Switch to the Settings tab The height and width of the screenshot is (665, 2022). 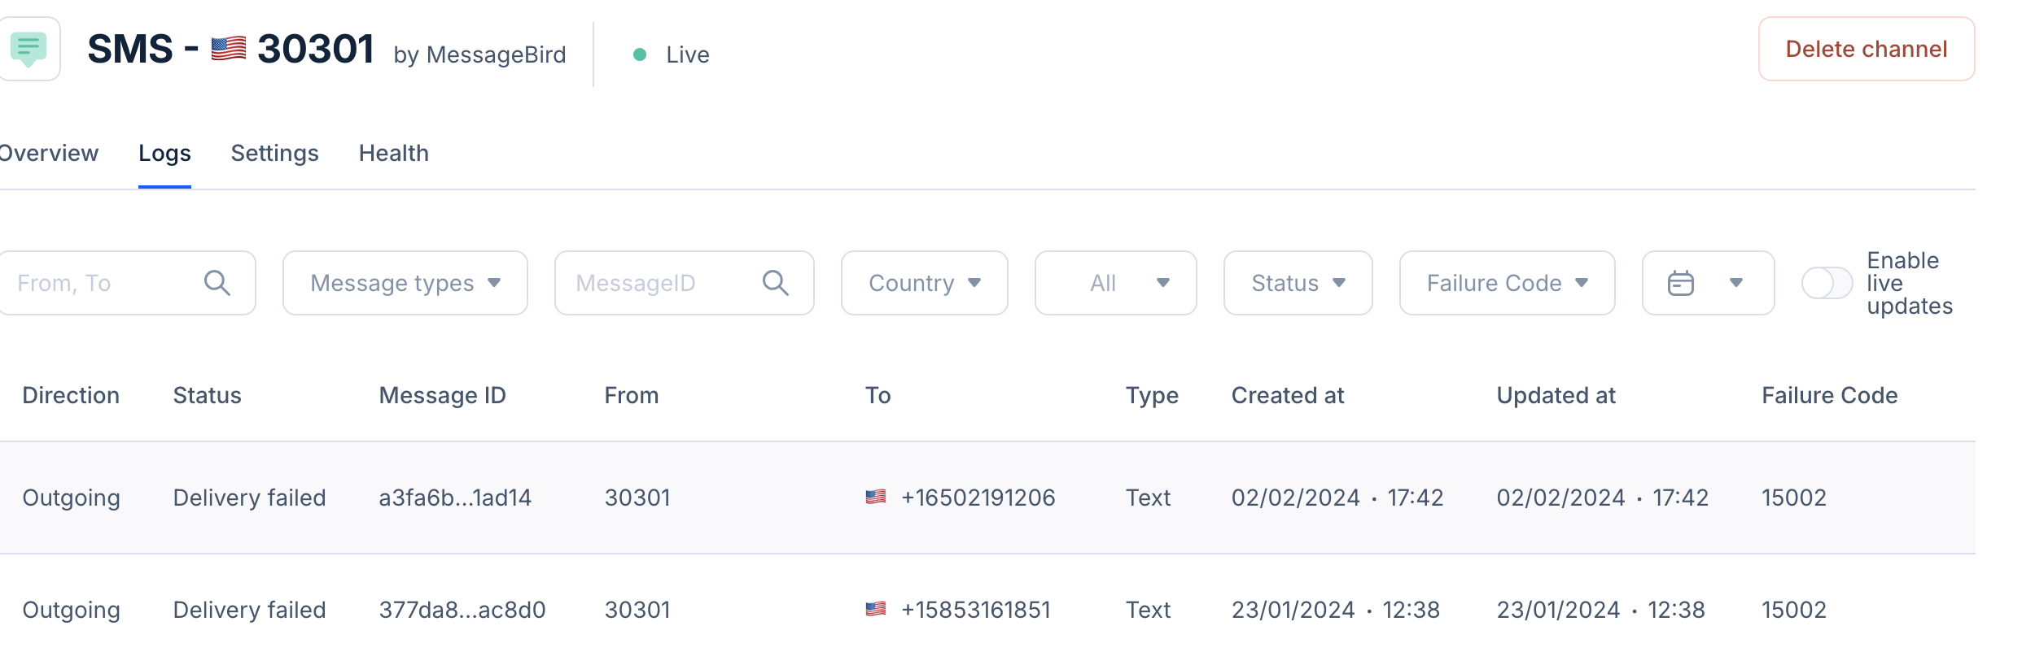pos(274,153)
